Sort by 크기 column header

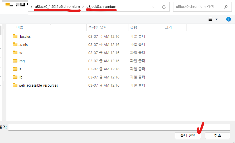pos(168,27)
